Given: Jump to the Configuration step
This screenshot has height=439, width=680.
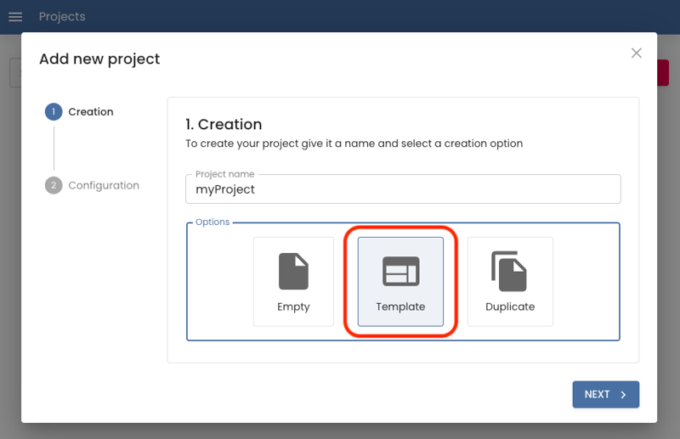Looking at the screenshot, I should click(x=104, y=185).
